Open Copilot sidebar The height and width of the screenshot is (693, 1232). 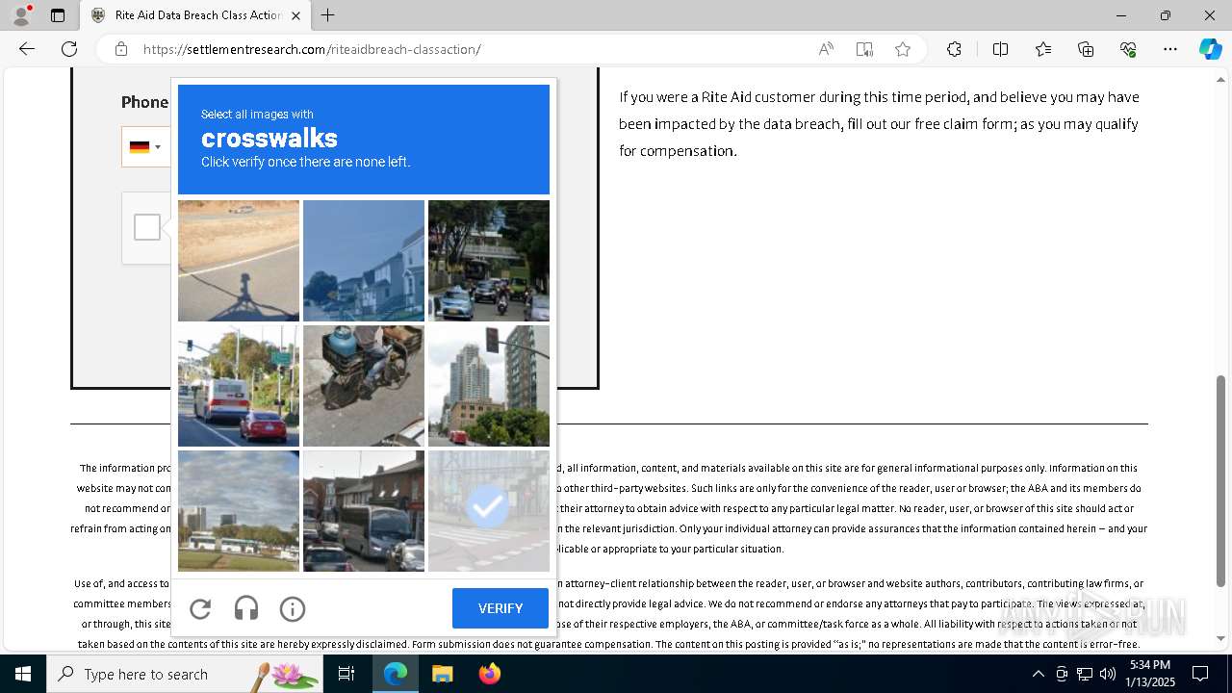click(1210, 49)
